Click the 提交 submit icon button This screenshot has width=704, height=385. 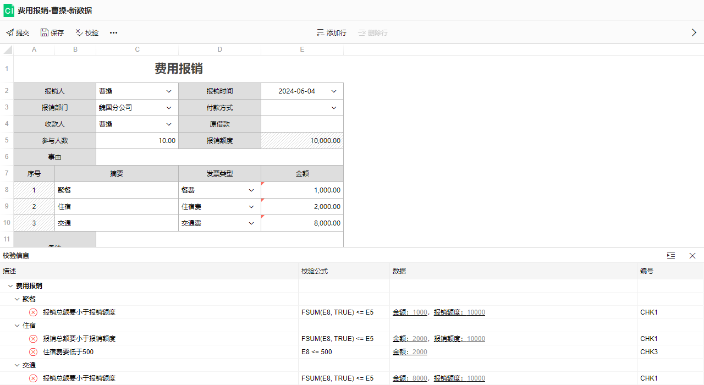tap(10, 33)
